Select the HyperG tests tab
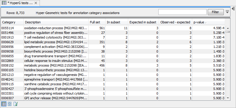This screenshot has width=236, height=108. [20, 3]
